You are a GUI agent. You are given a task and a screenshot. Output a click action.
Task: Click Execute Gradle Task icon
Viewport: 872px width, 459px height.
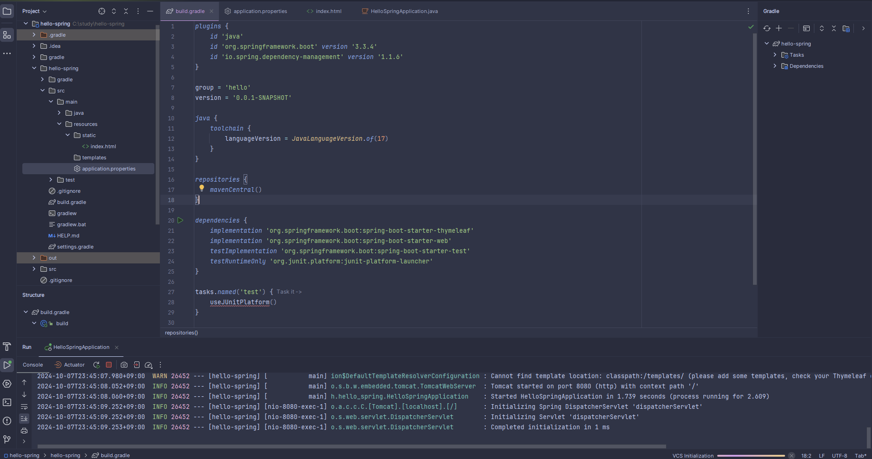(x=806, y=28)
